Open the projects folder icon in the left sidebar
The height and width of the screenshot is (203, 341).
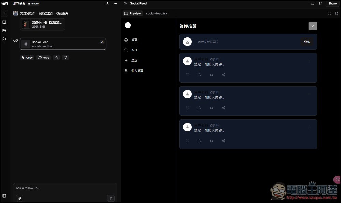(x=4, y=31)
